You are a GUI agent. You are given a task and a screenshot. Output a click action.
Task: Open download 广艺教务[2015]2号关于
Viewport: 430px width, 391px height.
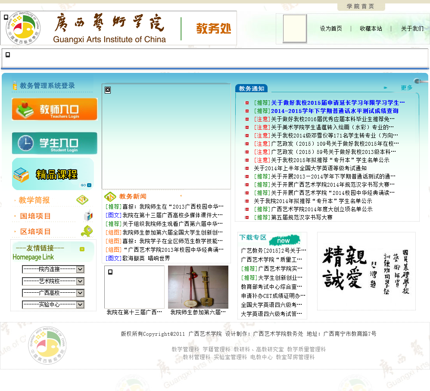274,250
